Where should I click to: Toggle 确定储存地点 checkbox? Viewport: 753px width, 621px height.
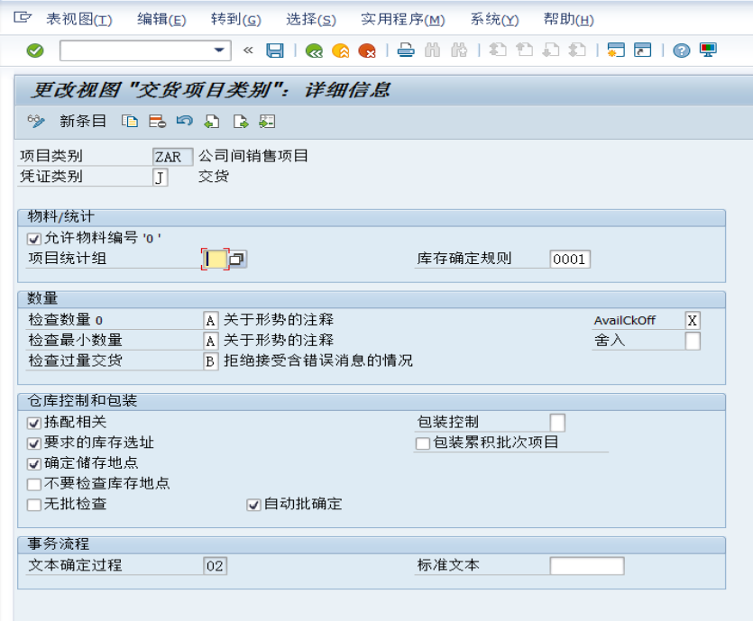coord(34,464)
